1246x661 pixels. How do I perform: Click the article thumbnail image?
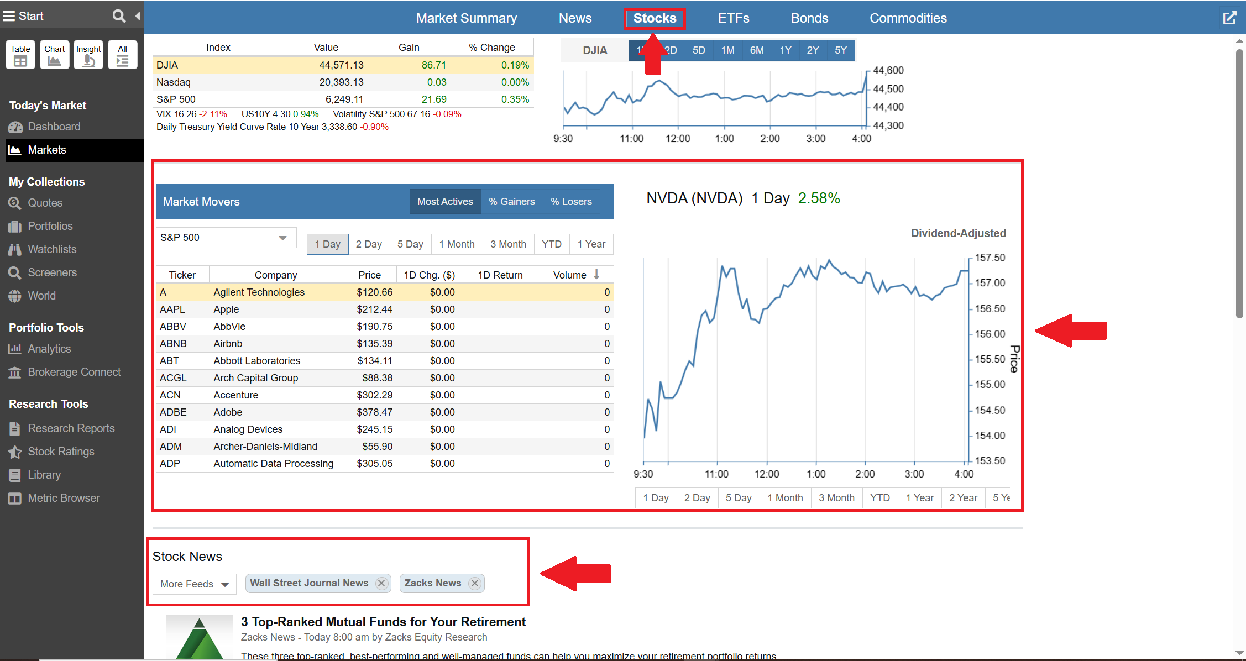199,637
